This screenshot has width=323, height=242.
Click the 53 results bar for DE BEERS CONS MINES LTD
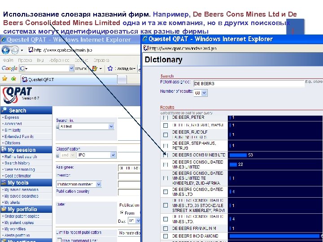238,155
